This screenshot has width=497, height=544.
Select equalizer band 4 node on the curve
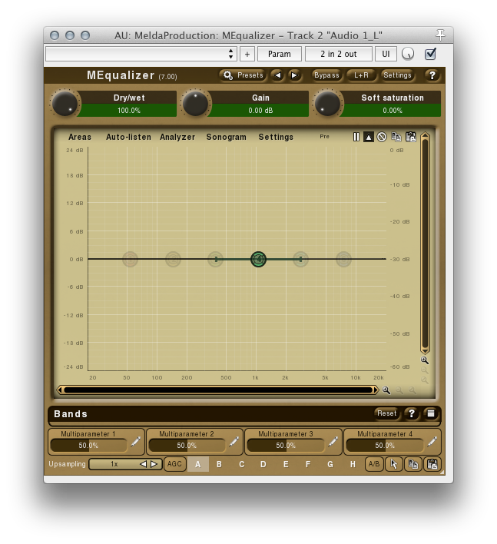[x=258, y=259]
